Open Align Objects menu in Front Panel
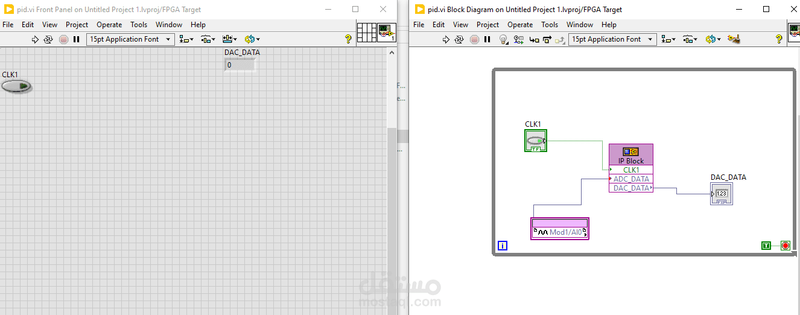 pos(186,39)
